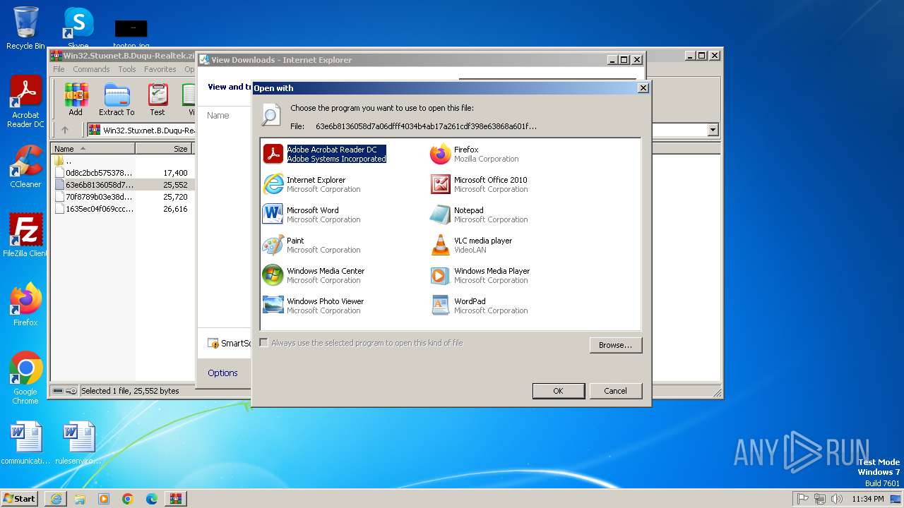
Task: Open Google Chrome desktop shortcut
Action: pyautogui.click(x=25, y=378)
